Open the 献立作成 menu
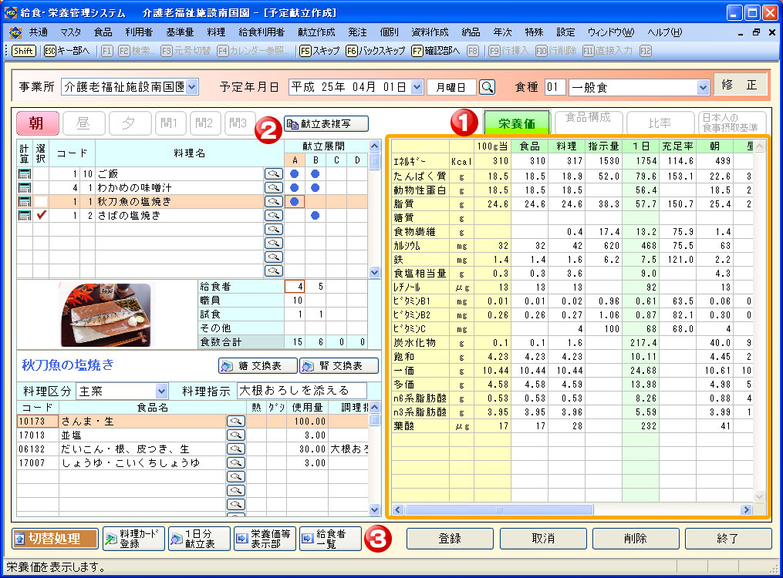 316,32
